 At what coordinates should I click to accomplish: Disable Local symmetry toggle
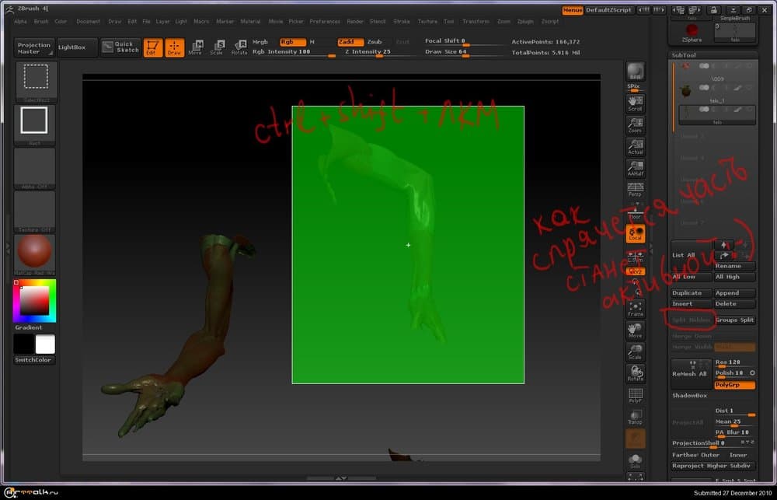click(x=635, y=233)
